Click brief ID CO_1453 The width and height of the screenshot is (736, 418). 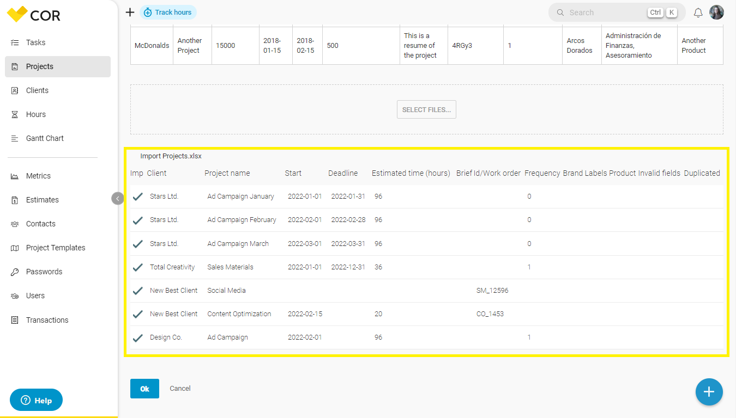[490, 314]
